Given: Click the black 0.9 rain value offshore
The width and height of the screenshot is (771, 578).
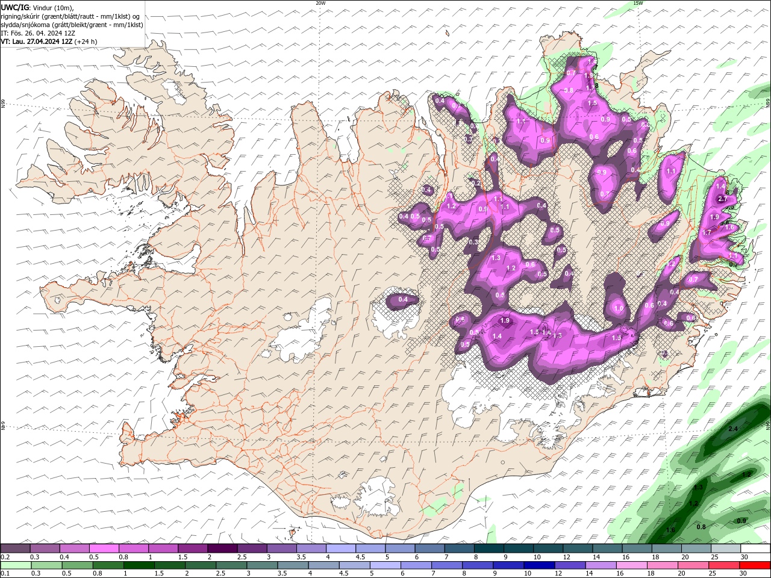Looking at the screenshot, I should pos(741,521).
